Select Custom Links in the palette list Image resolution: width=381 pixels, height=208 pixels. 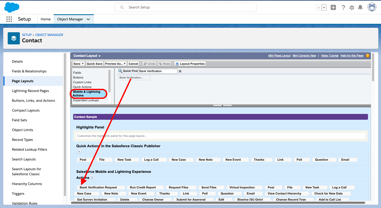pos(82,82)
